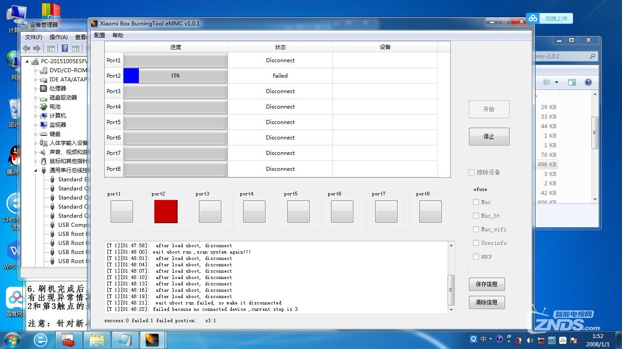Click the port6 gray status indicator
The image size is (622, 349).
click(x=342, y=212)
